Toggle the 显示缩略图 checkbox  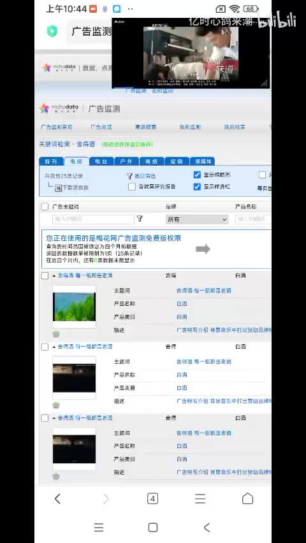pos(197,175)
